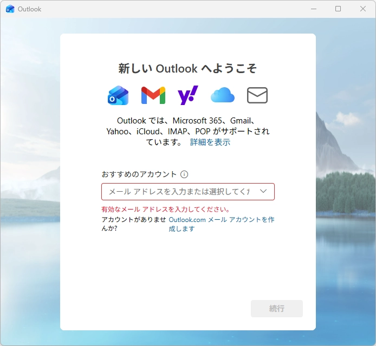Click the 有効なメール アドレスを入力してください error text
The width and height of the screenshot is (376, 346).
coord(165,210)
